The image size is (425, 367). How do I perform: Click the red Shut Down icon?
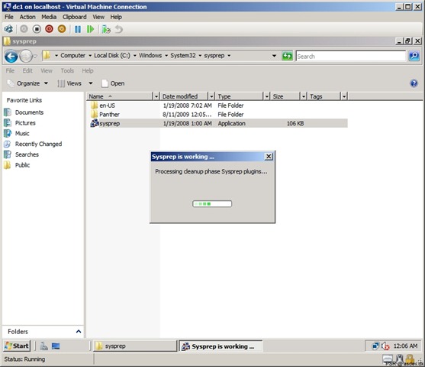point(49,29)
